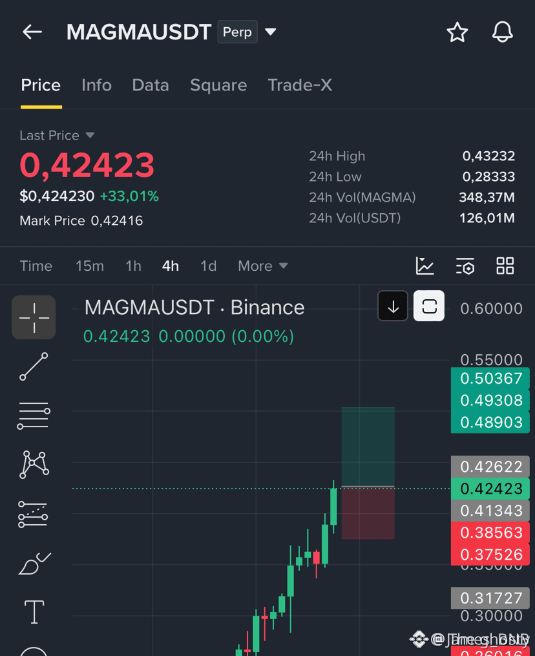Screen dimensions: 535x656
Task: Click the red stop-loss zone on chart
Action: 368,513
